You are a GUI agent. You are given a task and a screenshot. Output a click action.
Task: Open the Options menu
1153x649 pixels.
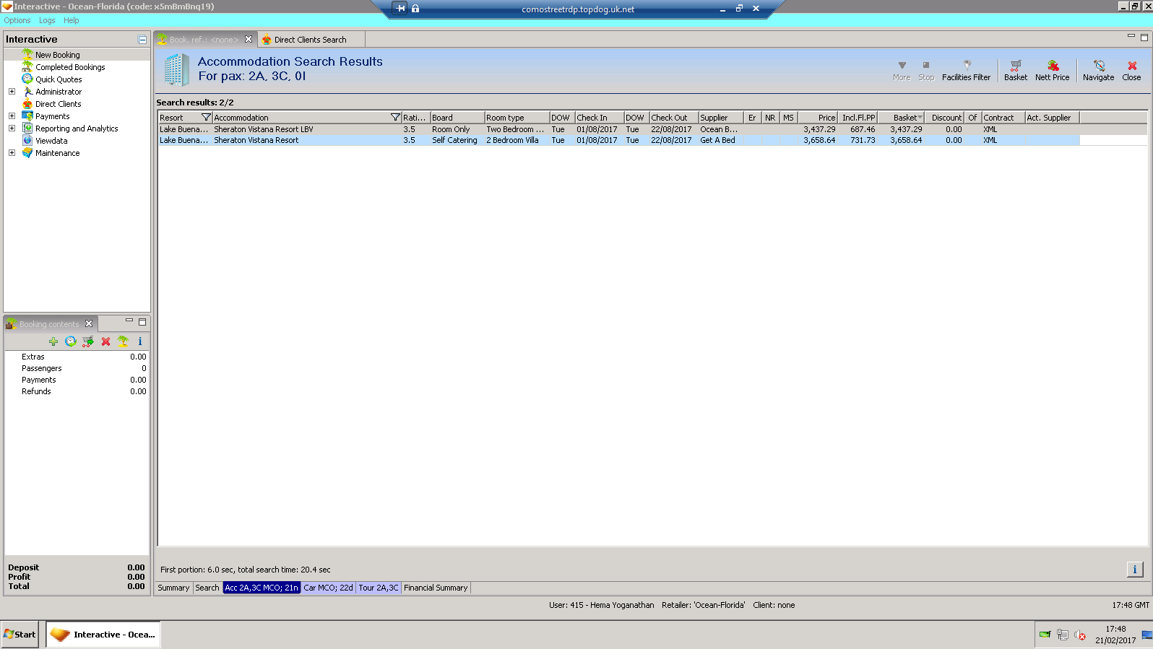(17, 20)
